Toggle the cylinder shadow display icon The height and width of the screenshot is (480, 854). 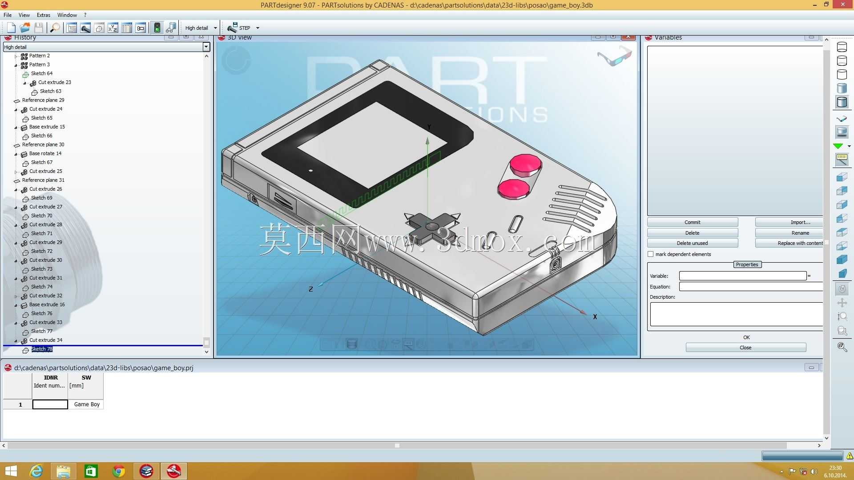tap(842, 132)
